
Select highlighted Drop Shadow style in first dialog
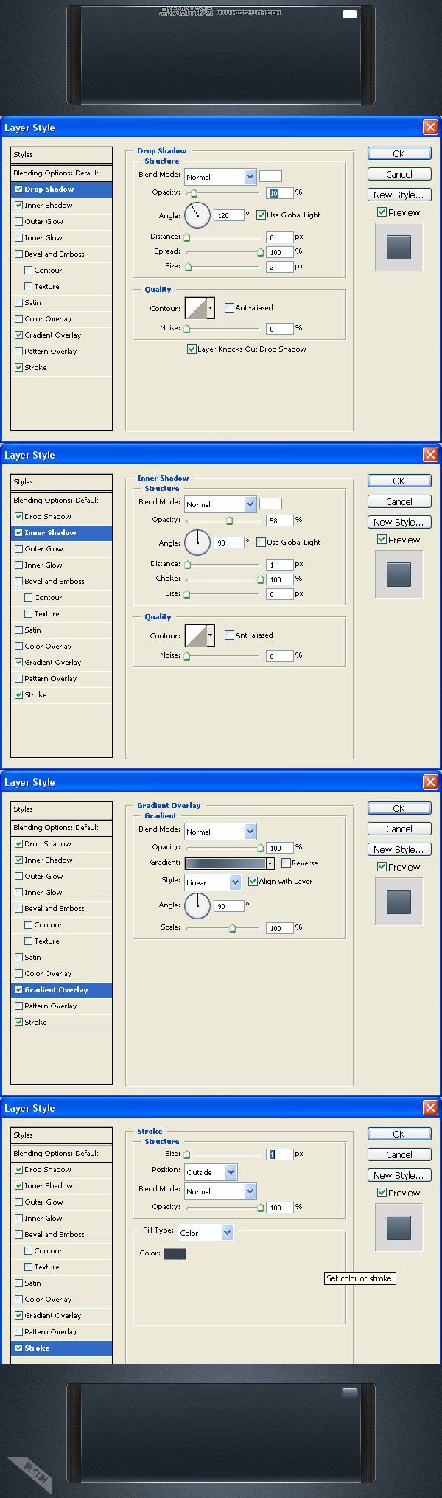(x=62, y=189)
